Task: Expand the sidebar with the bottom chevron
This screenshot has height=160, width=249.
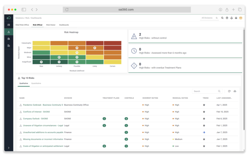Action: click(9, 148)
